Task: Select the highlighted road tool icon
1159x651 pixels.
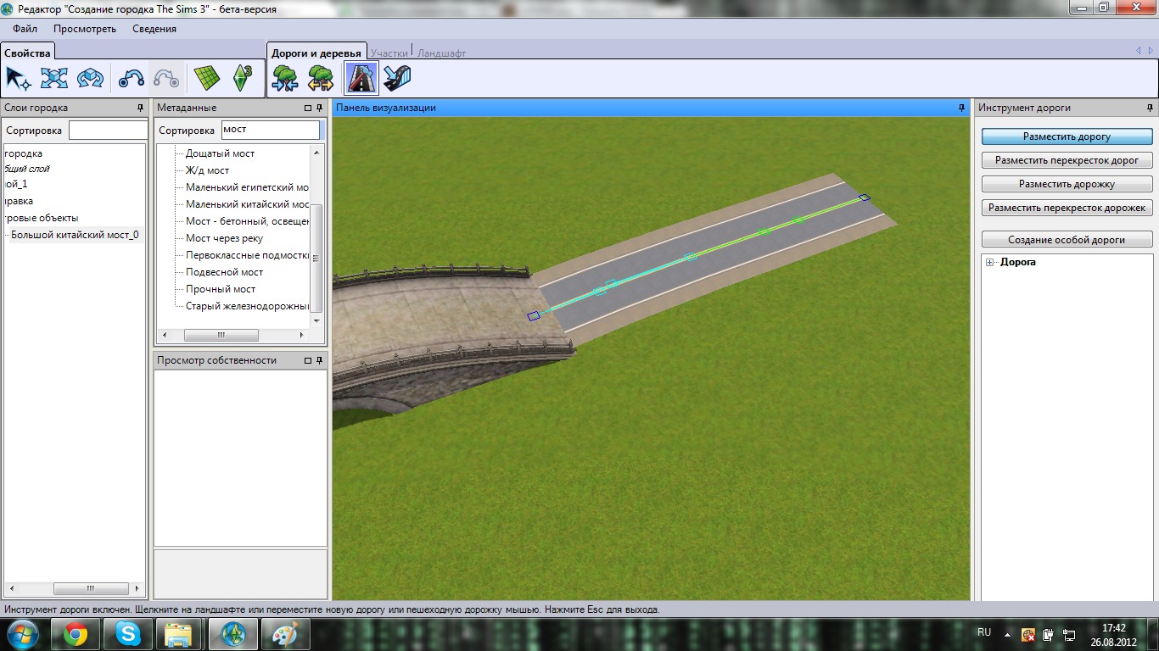Action: tap(361, 79)
